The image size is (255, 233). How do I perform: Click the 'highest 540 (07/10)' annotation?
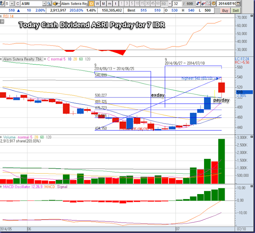click(x=197, y=78)
